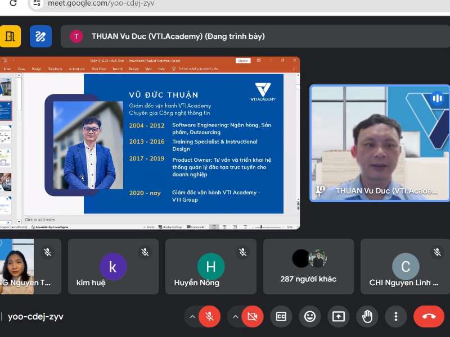This screenshot has width=450, height=337.
Task: Turn on the camera in the bottom bar
Action: pyautogui.click(x=252, y=317)
